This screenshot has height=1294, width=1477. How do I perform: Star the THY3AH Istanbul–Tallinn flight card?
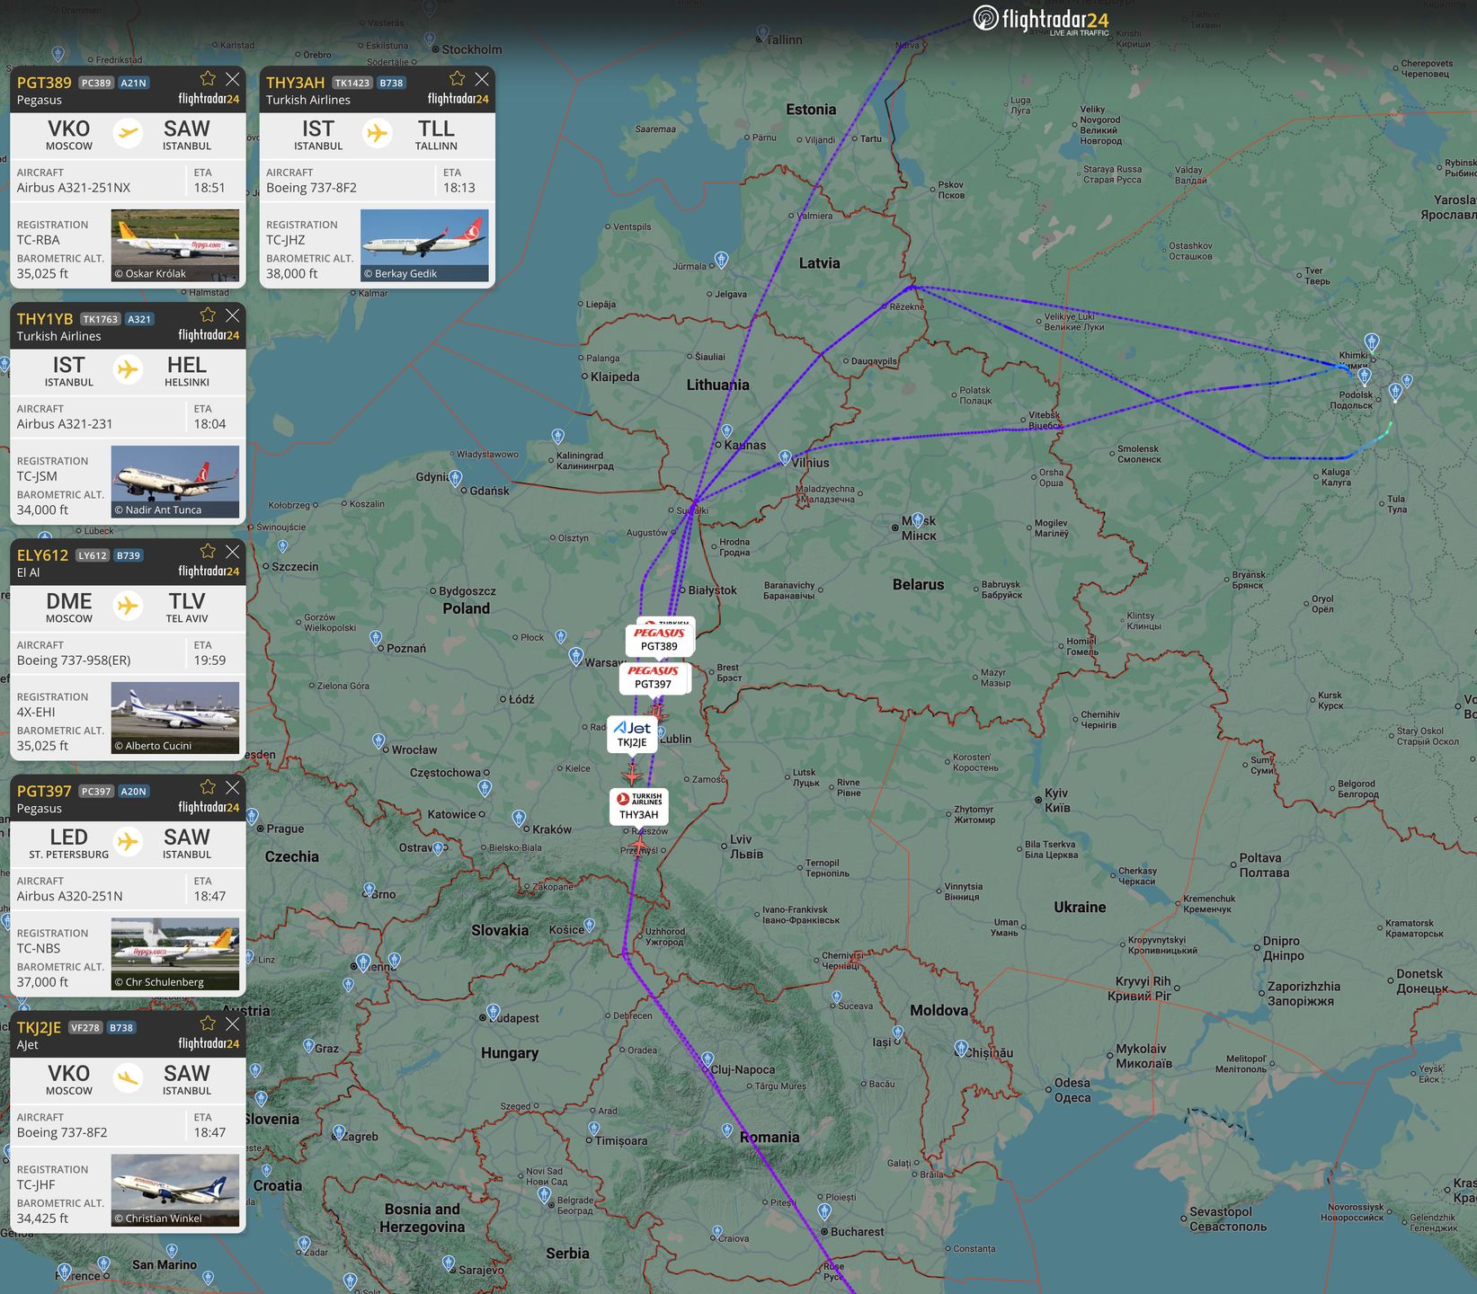(457, 79)
